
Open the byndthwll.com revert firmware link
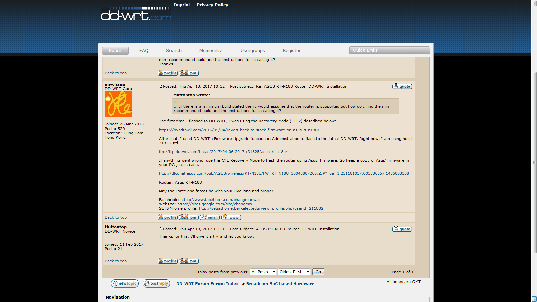pyautogui.click(x=239, y=130)
